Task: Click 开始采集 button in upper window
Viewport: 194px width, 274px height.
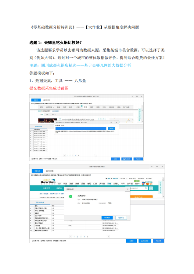Action: coord(138,159)
